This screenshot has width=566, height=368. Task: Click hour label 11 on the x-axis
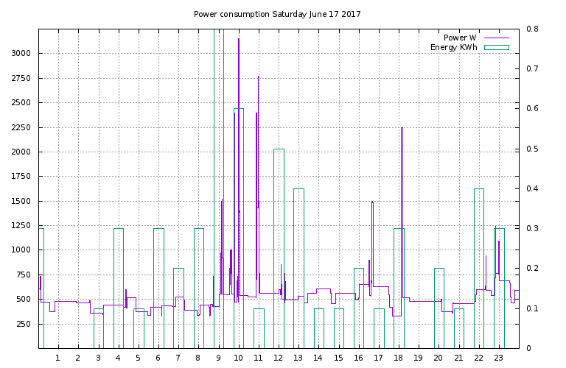click(x=258, y=358)
